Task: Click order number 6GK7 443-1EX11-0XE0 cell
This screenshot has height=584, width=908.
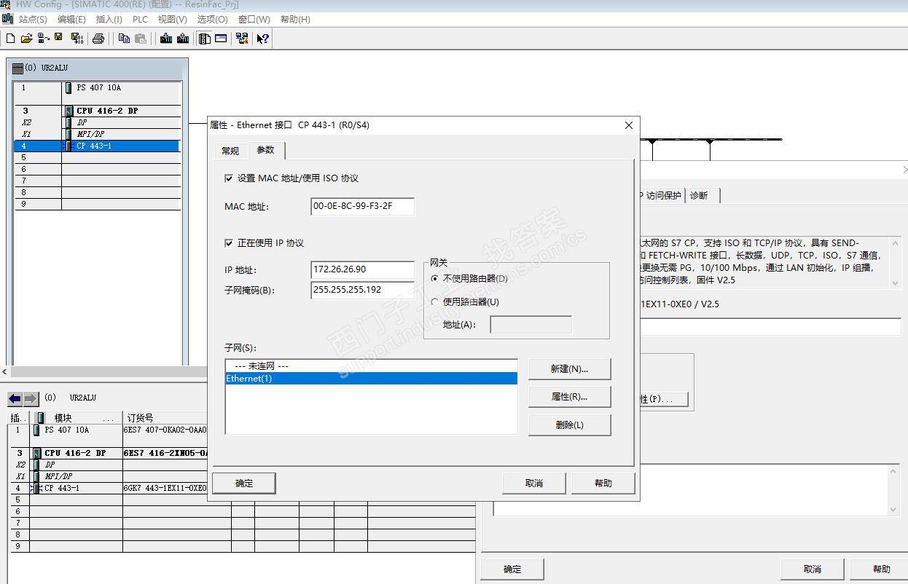Action: [x=165, y=488]
